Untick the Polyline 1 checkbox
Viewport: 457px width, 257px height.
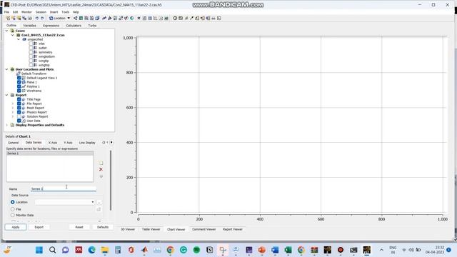coord(19,86)
